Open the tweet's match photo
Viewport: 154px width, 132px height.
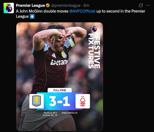[60, 77]
